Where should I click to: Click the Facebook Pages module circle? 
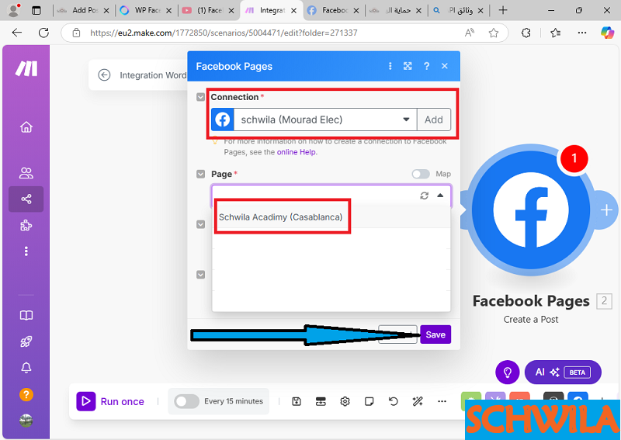(x=531, y=210)
